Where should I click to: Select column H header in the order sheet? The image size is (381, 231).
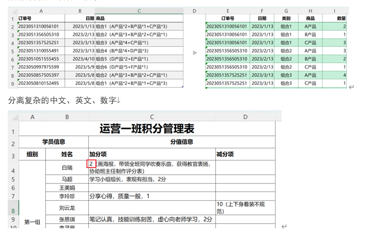pyautogui.click(x=310, y=11)
